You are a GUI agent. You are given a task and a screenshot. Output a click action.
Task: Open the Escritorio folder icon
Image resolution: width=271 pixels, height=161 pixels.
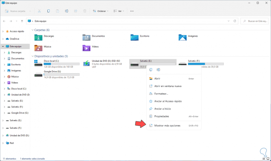pos(135,38)
